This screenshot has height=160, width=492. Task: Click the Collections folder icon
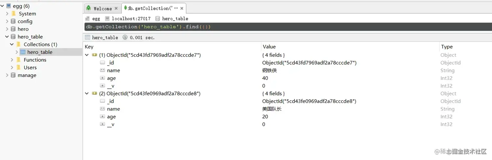[18, 44]
